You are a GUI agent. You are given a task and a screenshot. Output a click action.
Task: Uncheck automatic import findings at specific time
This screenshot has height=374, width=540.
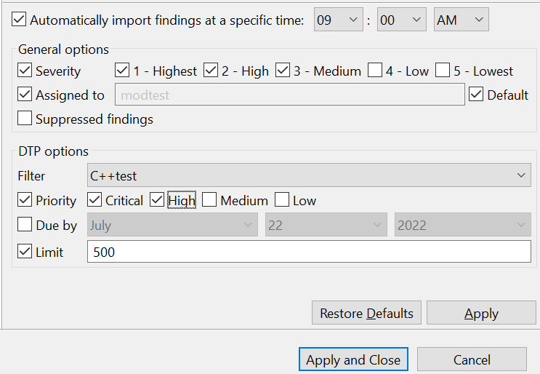(x=19, y=20)
